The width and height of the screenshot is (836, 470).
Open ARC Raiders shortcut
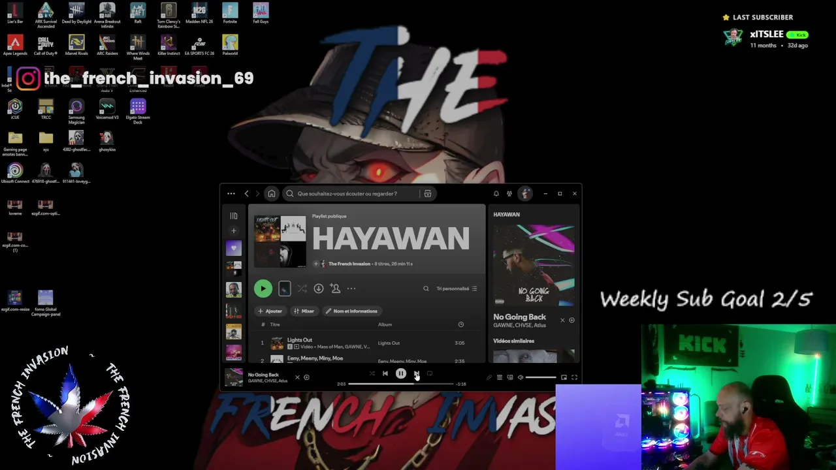click(107, 45)
